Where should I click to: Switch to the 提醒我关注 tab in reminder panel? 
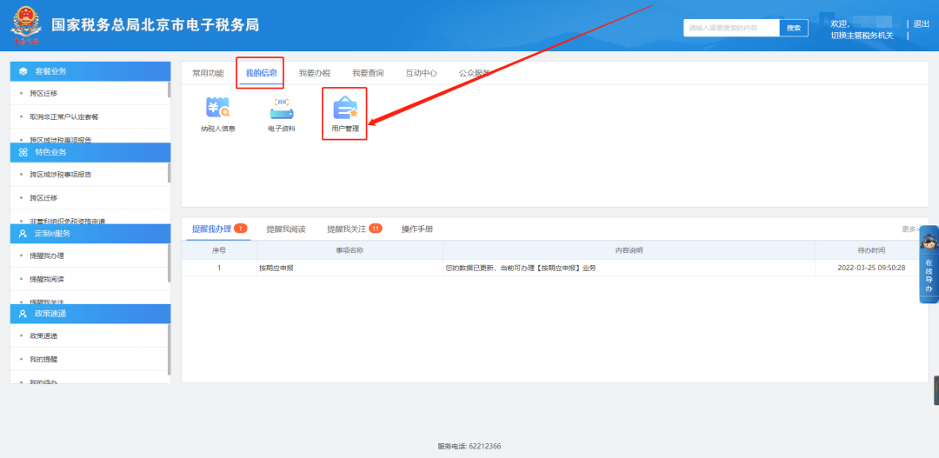(x=346, y=229)
